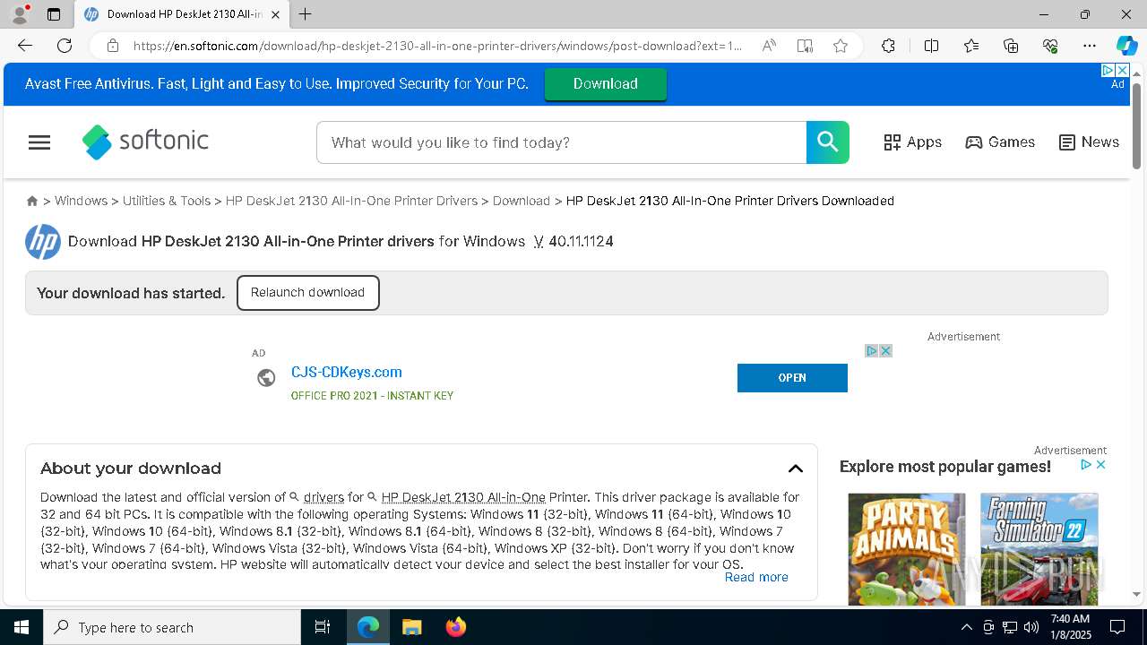The width and height of the screenshot is (1147, 645).
Task: Open Farming Simulator 22 thumbnail
Action: tap(1039, 548)
